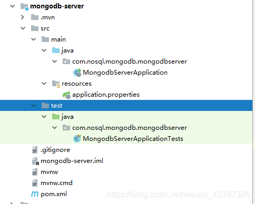
Task: Select the package name under test java
Action: point(130,128)
